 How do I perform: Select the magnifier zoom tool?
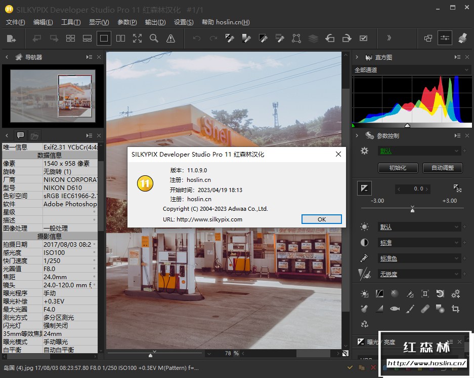pos(154,38)
